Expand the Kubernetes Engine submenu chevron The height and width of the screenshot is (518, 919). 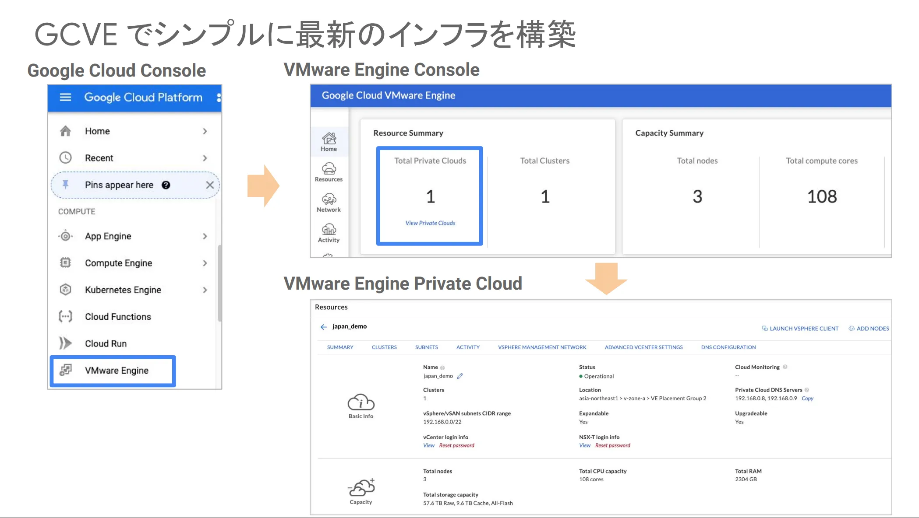click(x=205, y=290)
